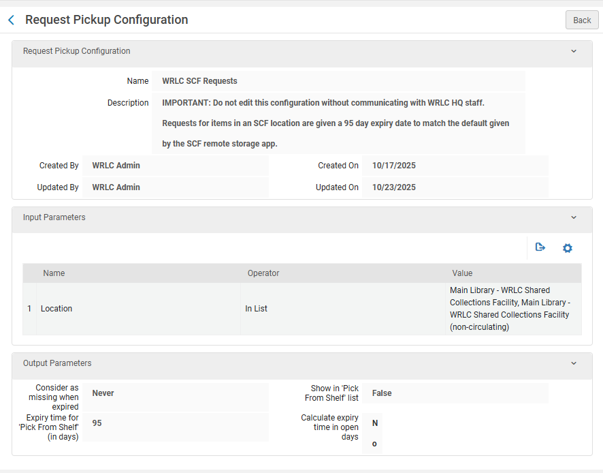Collapse the Input Parameters section
The height and width of the screenshot is (473, 603).
pos(573,218)
